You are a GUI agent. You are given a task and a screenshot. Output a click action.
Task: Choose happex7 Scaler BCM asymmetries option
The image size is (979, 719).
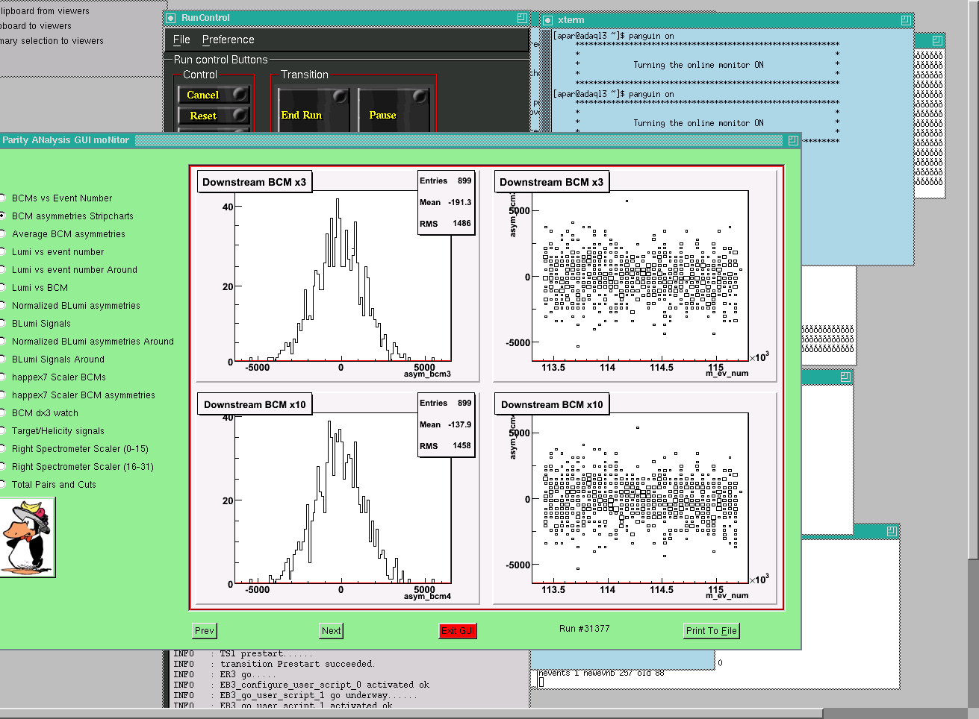78,395
